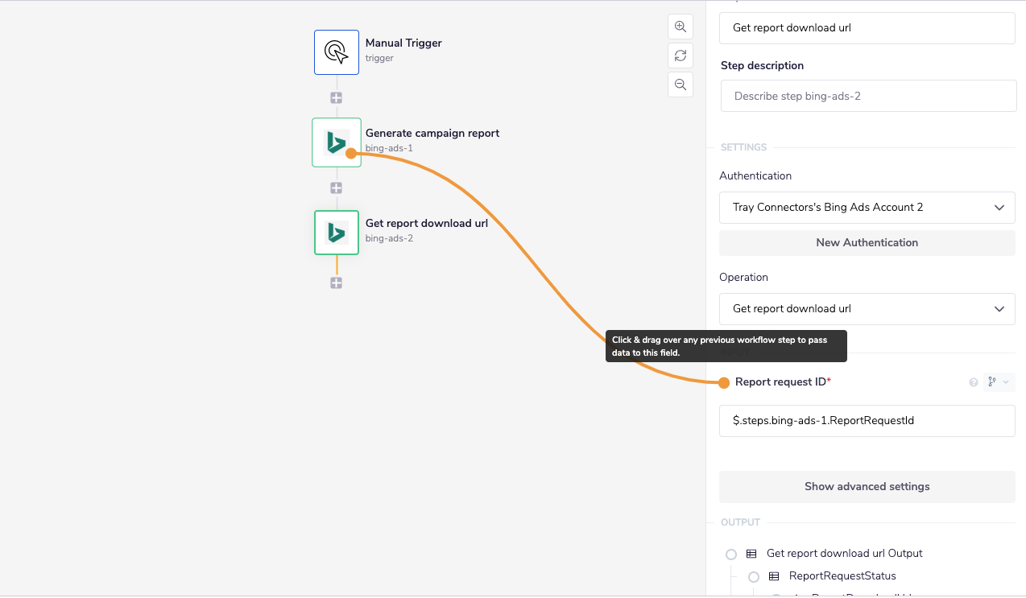
Task: Click the Step description input field
Action: click(x=867, y=96)
